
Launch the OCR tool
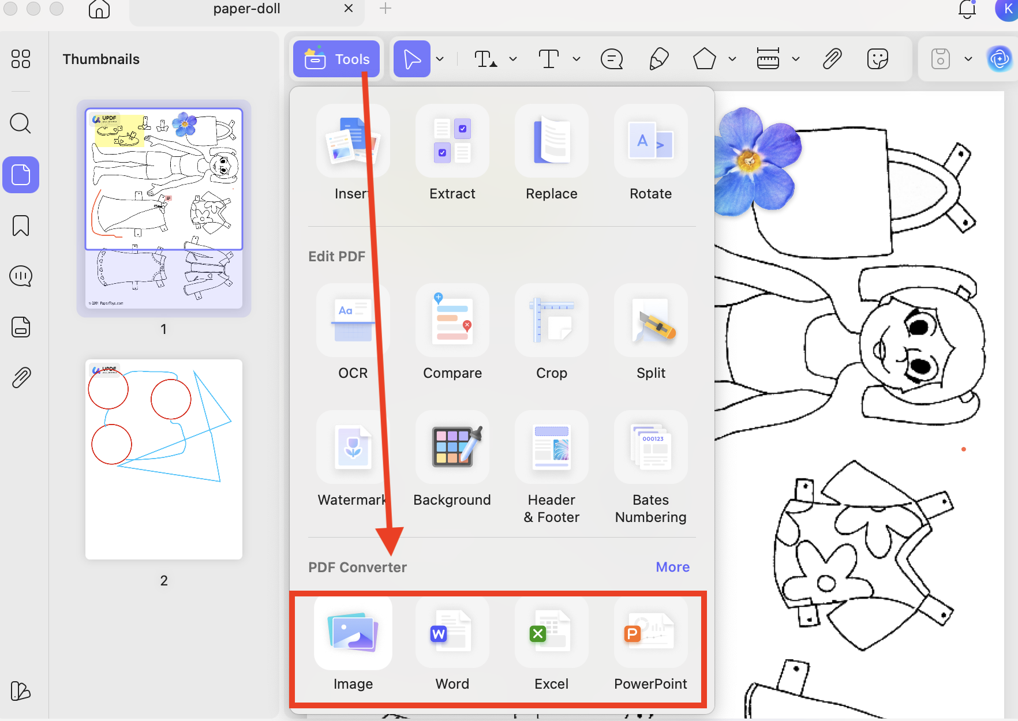[x=353, y=332]
